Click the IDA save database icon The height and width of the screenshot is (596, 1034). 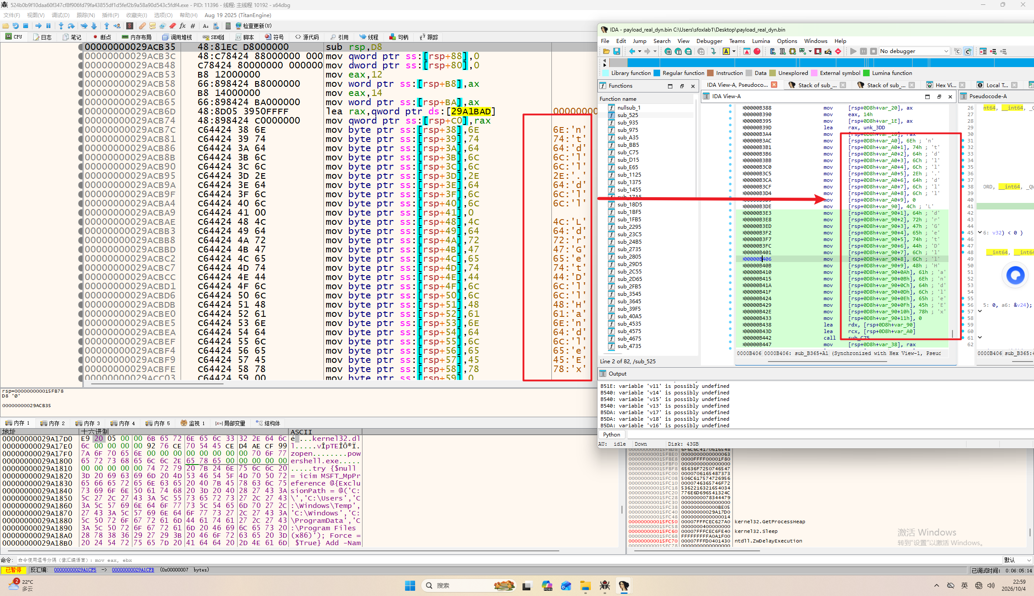(x=617, y=51)
